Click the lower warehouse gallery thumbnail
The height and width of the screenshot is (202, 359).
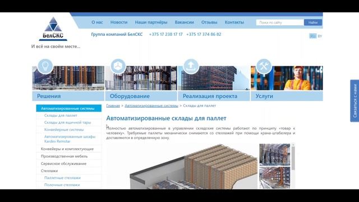(x=274, y=178)
